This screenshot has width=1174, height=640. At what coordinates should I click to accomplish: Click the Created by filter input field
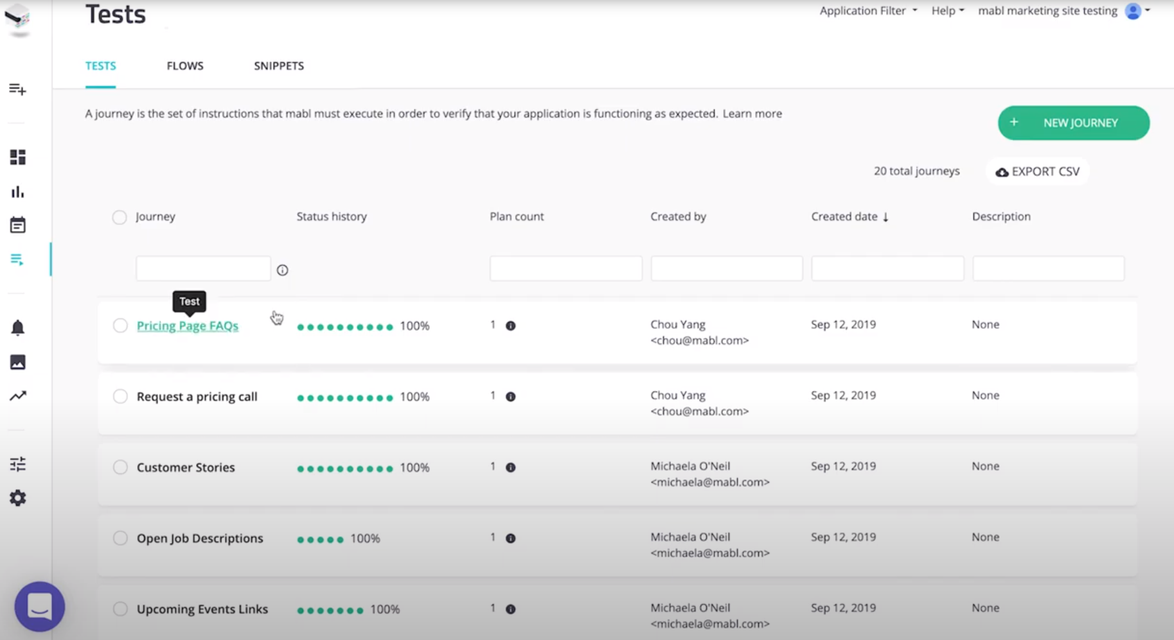tap(726, 268)
